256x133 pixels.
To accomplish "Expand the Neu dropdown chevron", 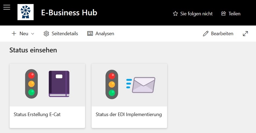I will pyautogui.click(x=33, y=34).
